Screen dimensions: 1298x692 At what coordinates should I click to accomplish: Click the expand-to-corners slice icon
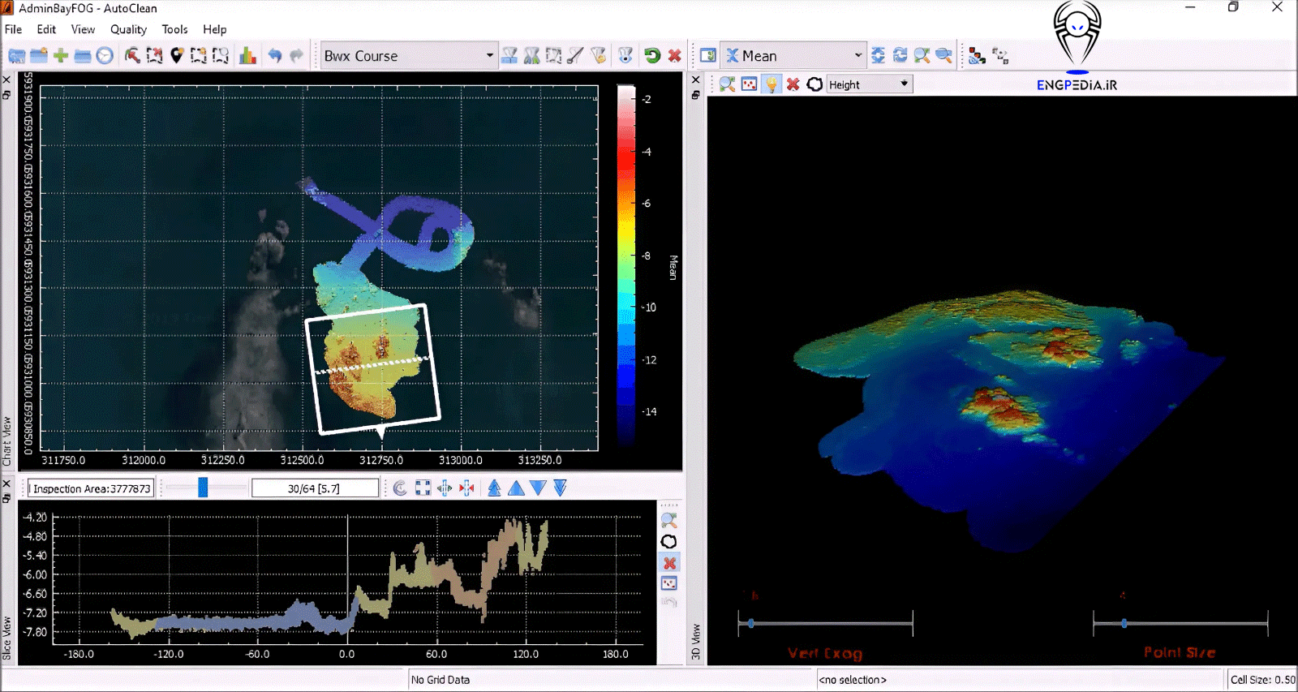423,488
